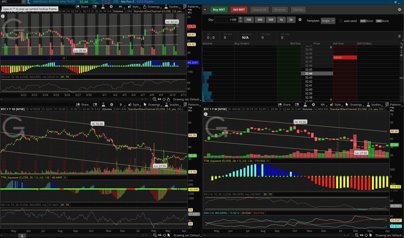Open chart settings gear on the 4h chart
This screenshot has width=404, height=238.
(111, 6)
